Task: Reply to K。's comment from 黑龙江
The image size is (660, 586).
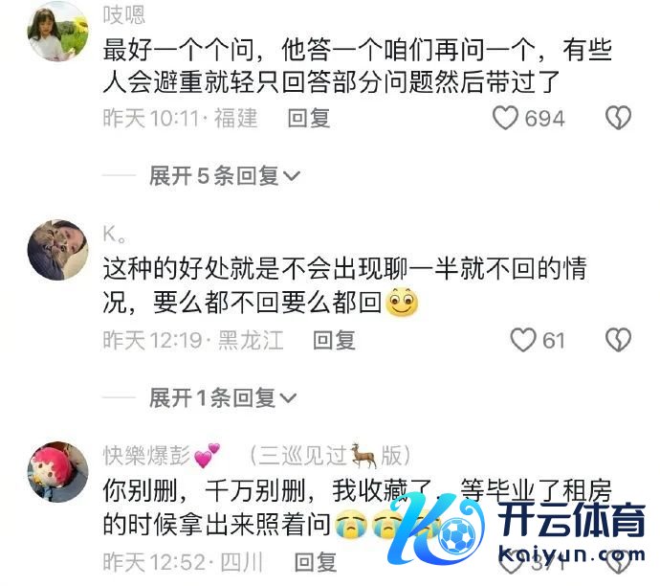Action: tap(334, 340)
